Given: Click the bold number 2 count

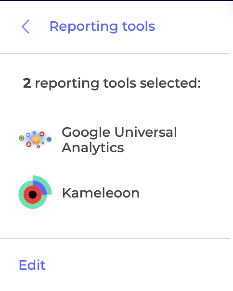Looking at the screenshot, I should (x=27, y=83).
